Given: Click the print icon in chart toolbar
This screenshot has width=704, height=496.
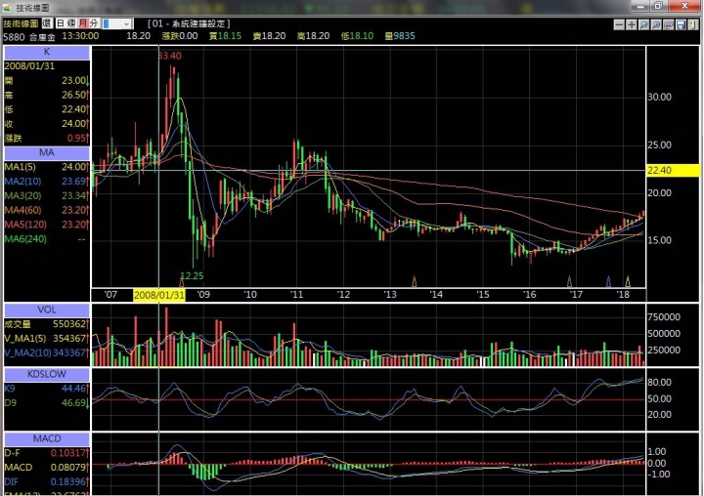Looking at the screenshot, I should pyautogui.click(x=668, y=24).
